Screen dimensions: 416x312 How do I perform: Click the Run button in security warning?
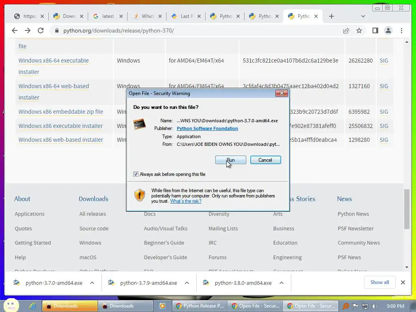click(x=231, y=160)
